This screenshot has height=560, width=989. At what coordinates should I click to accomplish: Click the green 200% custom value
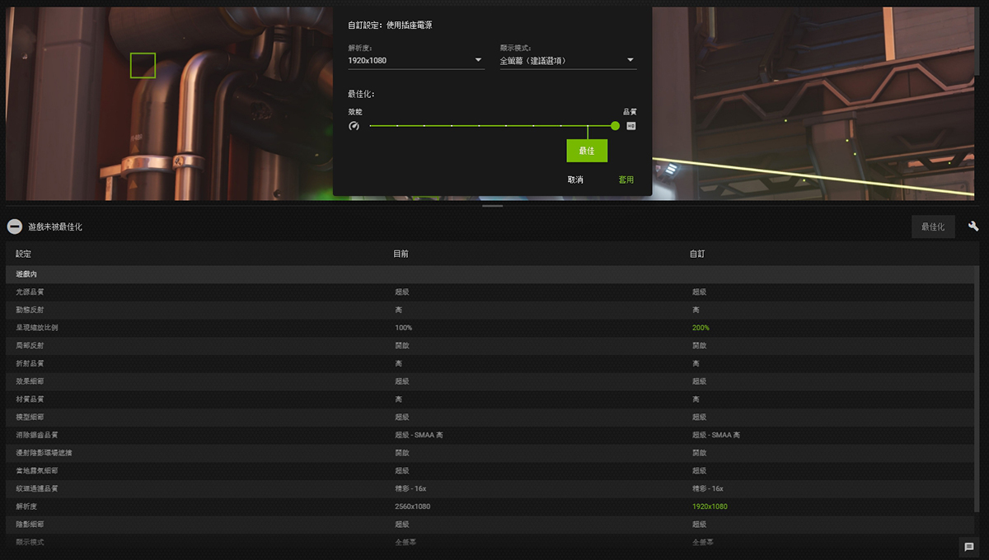pos(701,328)
